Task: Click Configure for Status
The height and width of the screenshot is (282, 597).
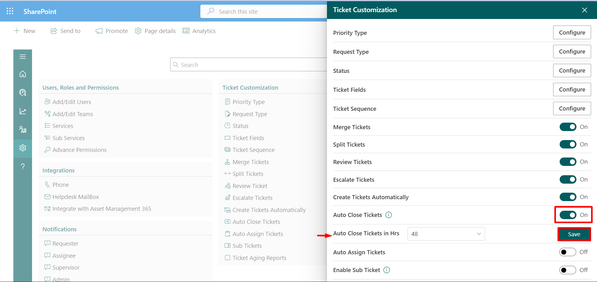Action: click(572, 70)
